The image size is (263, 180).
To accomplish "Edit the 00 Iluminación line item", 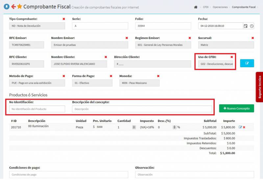I will click(x=240, y=127).
